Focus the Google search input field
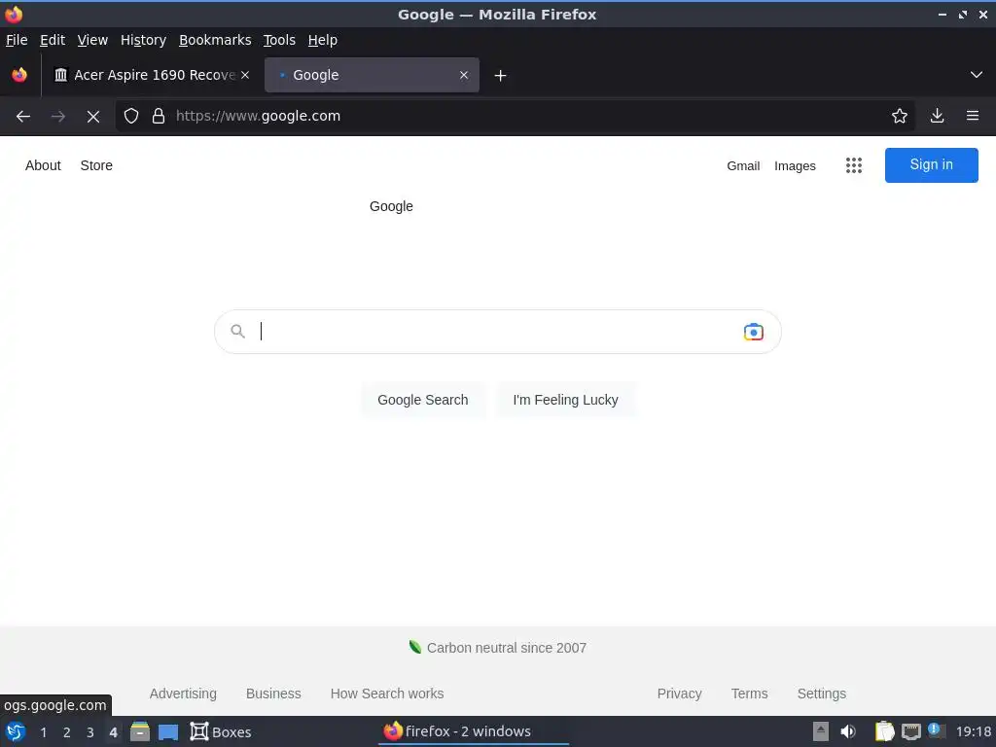 coord(497,332)
